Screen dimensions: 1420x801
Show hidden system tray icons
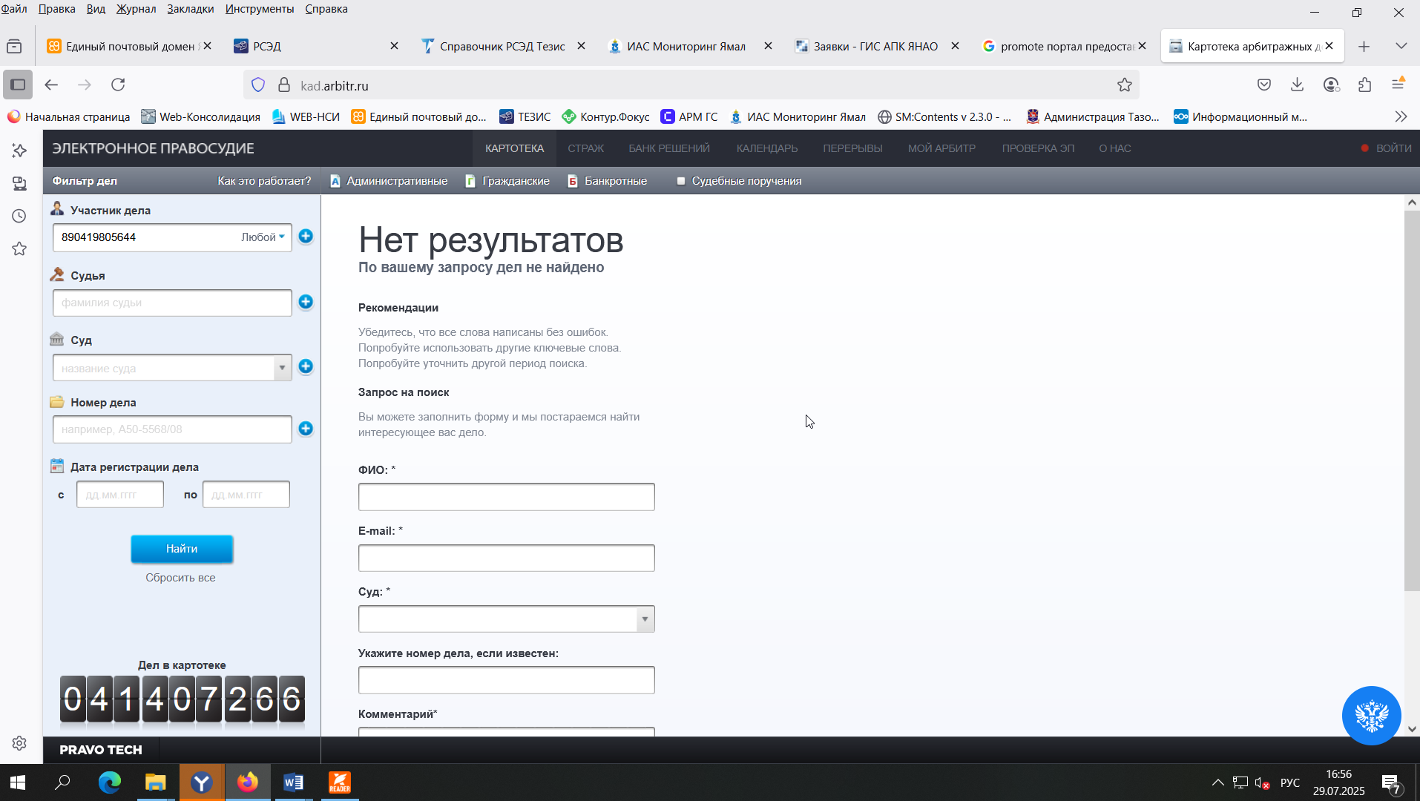[1217, 782]
